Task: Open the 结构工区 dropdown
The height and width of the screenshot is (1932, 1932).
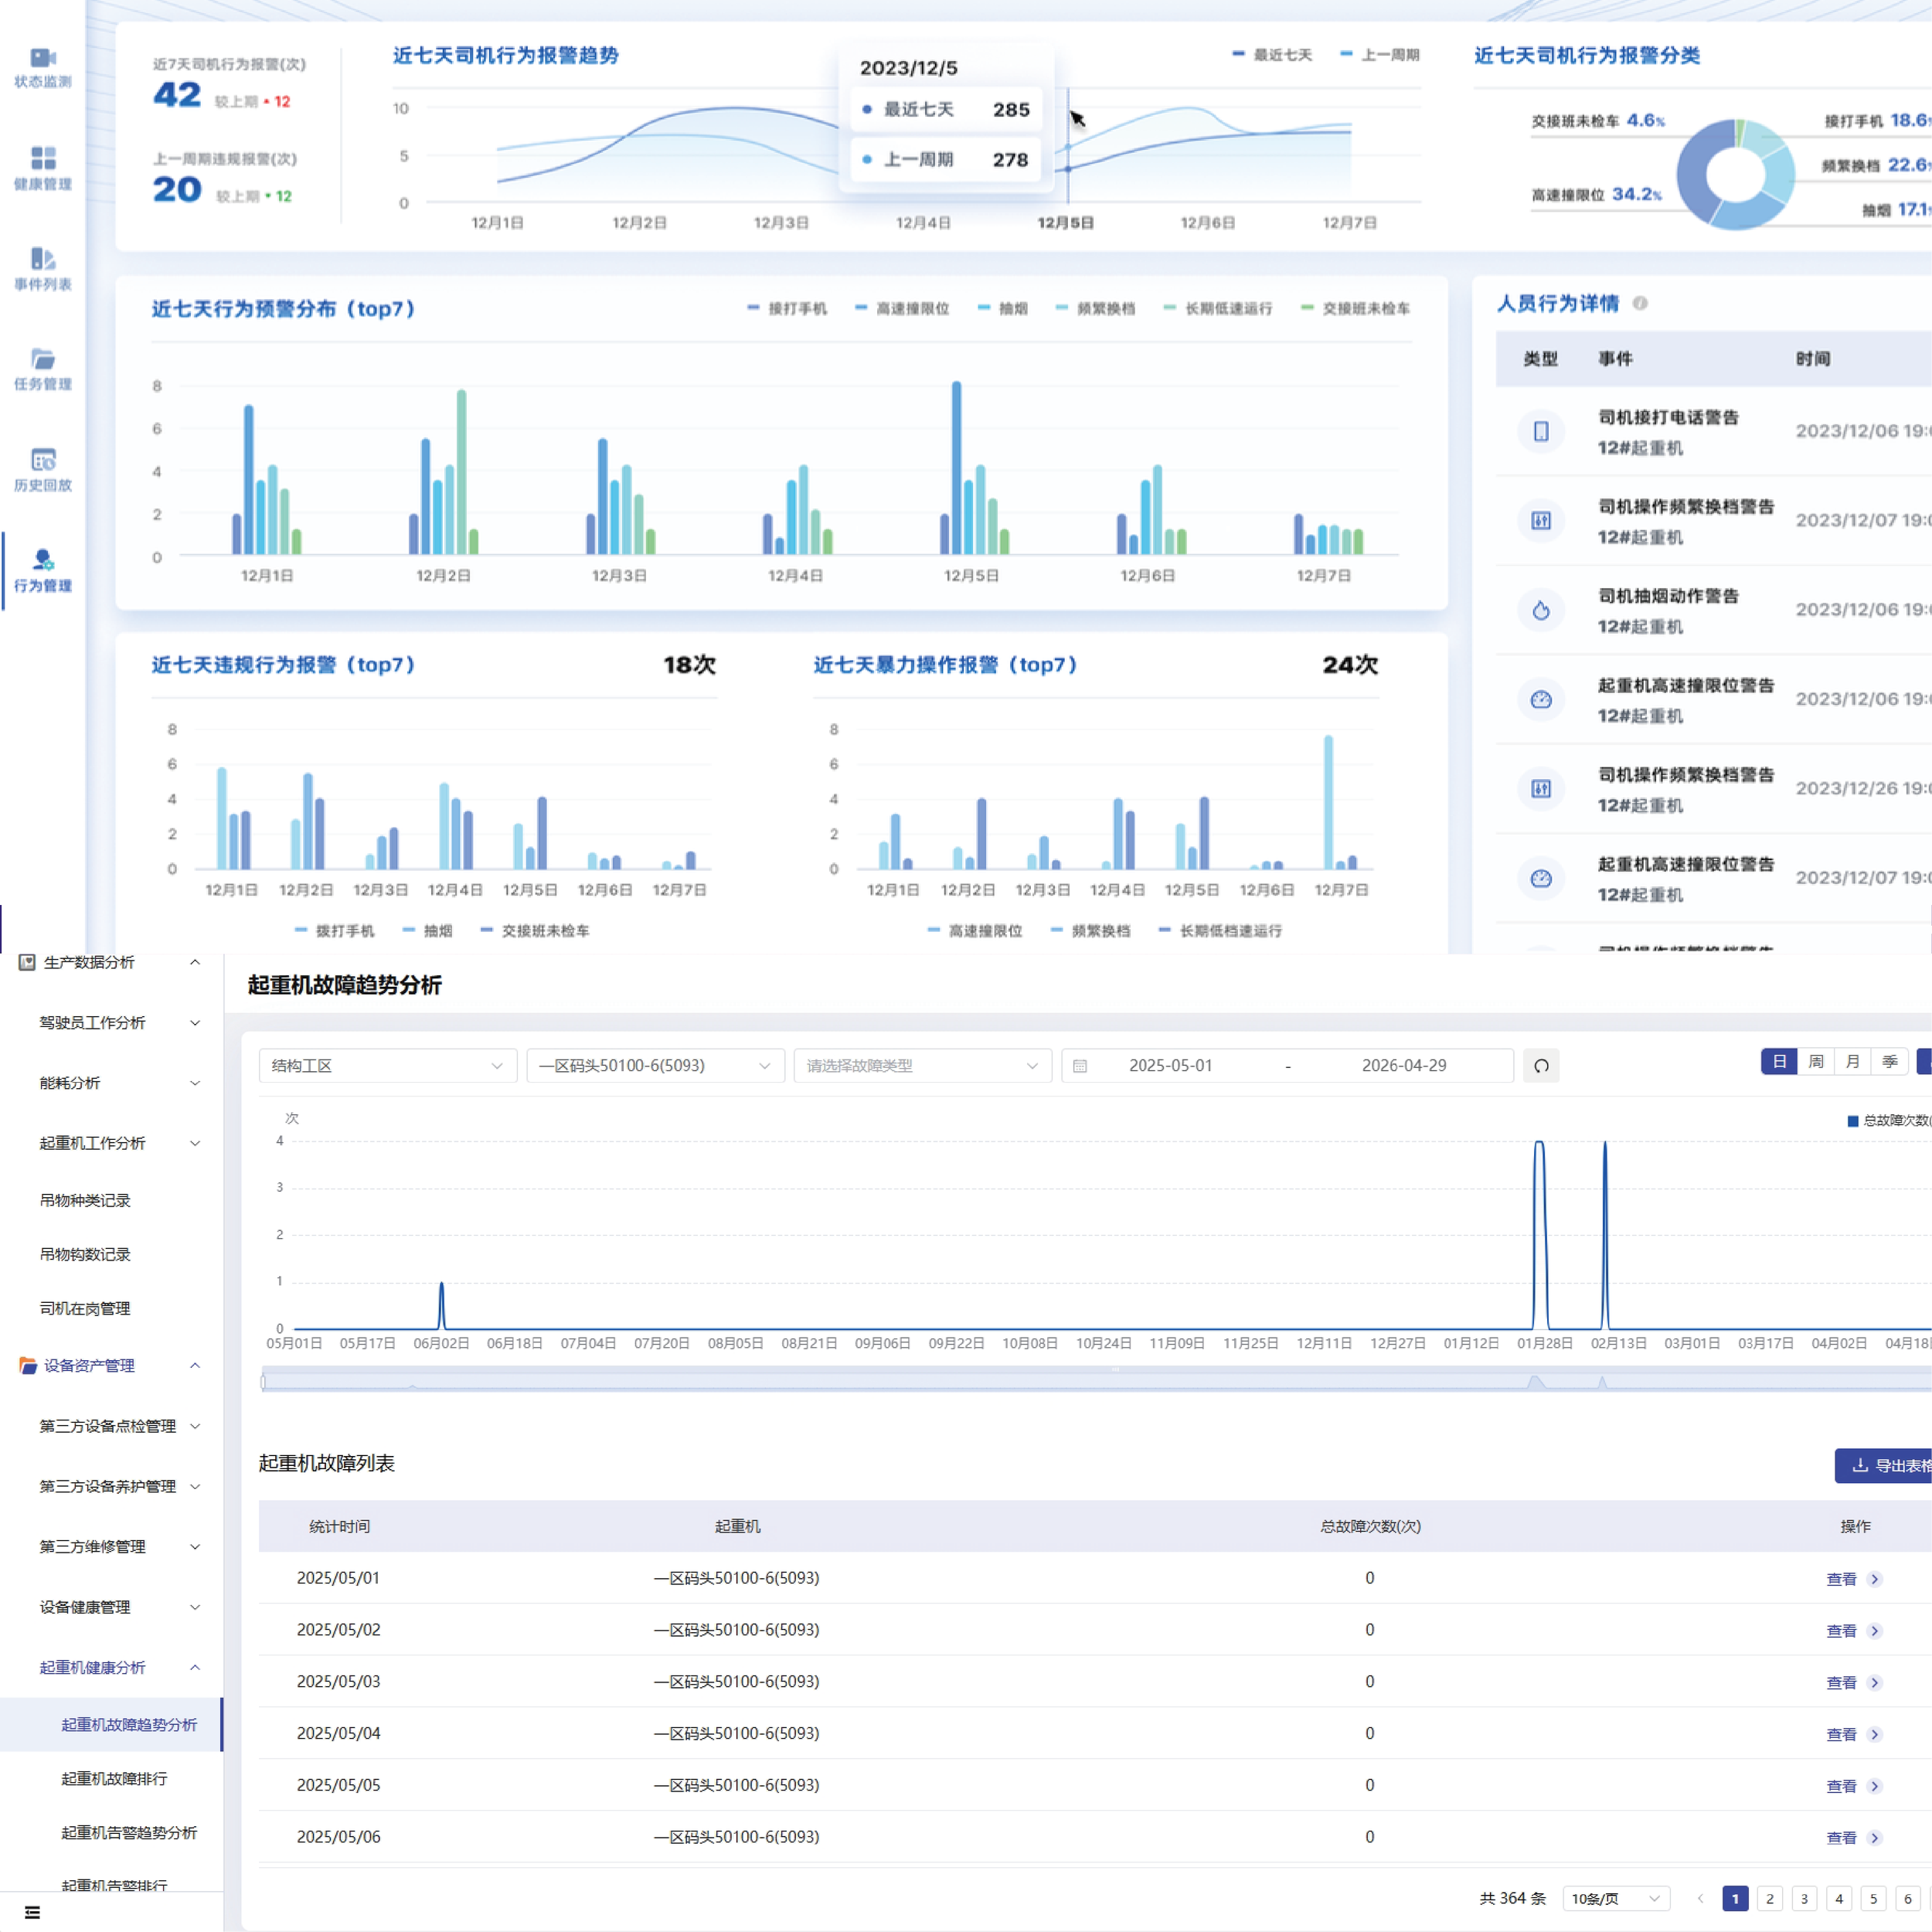Action: point(387,1066)
